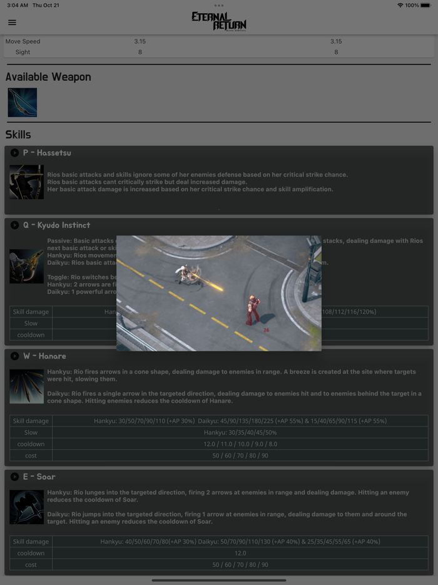
Task: Tap the Eternal Return logo
Action: pos(219,21)
